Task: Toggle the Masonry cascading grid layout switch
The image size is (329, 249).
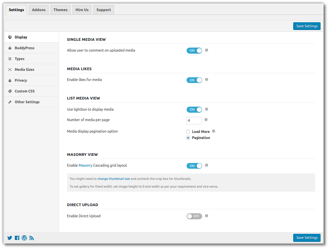Action: [x=194, y=166]
